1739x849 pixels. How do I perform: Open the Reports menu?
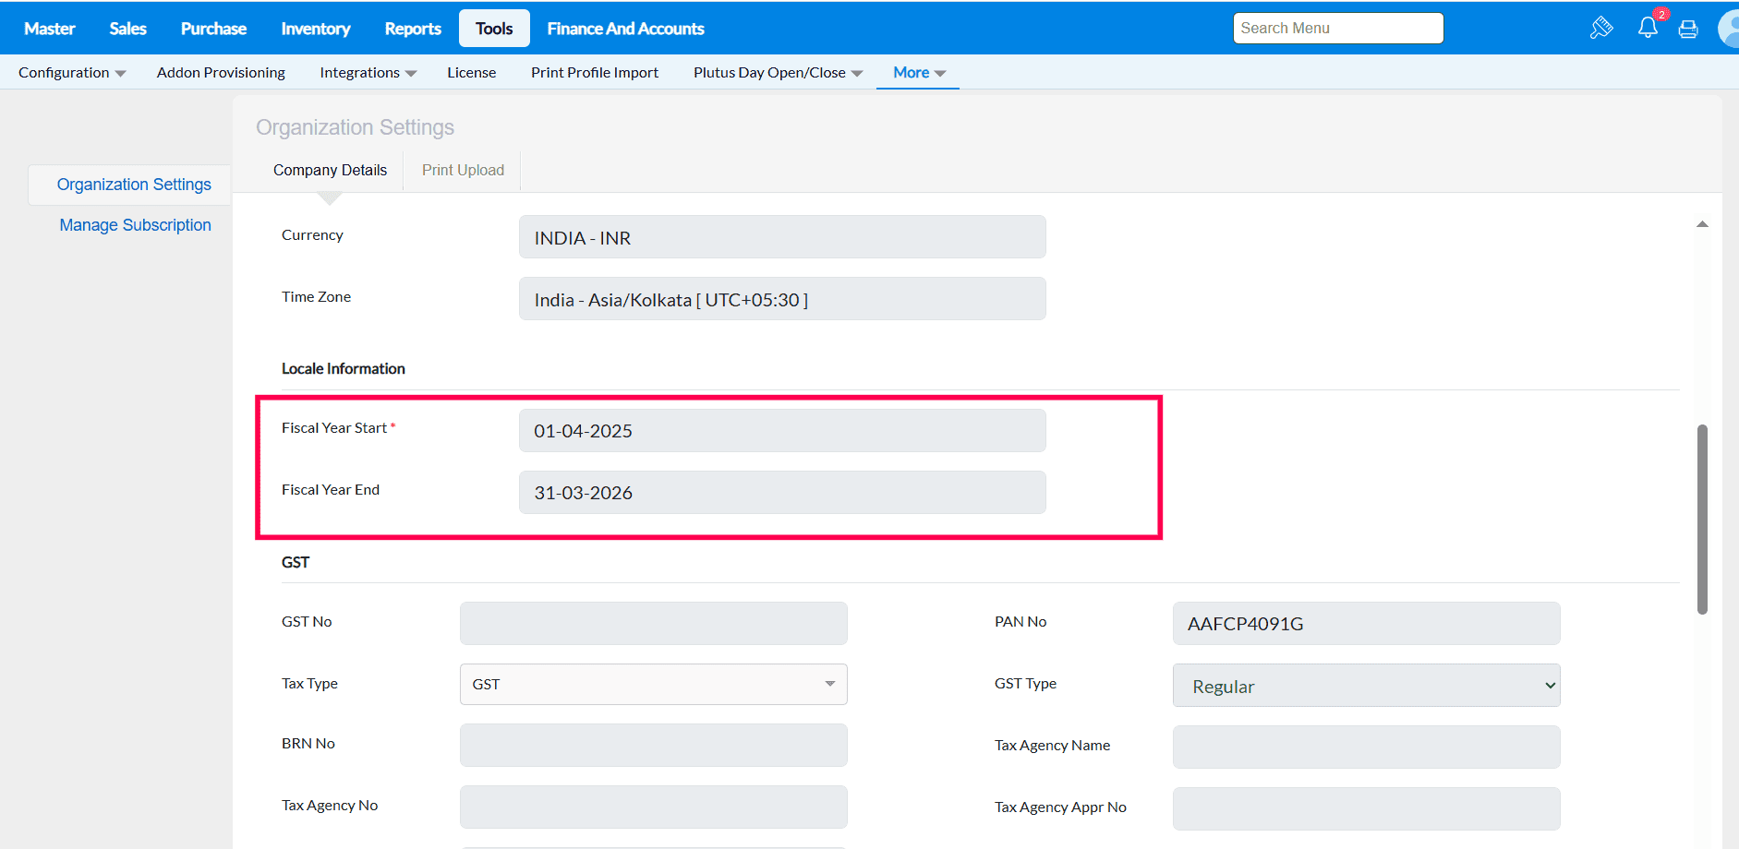[413, 29]
